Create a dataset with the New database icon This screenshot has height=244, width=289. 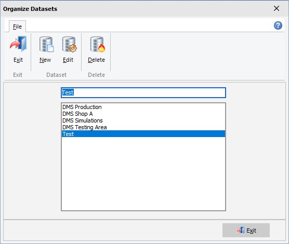[x=46, y=44]
